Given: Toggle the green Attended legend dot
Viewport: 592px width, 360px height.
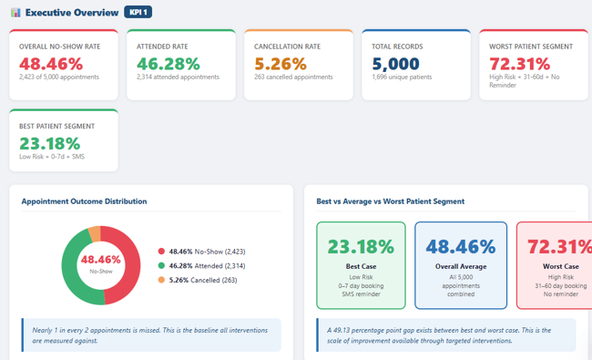Looking at the screenshot, I should coord(161,265).
